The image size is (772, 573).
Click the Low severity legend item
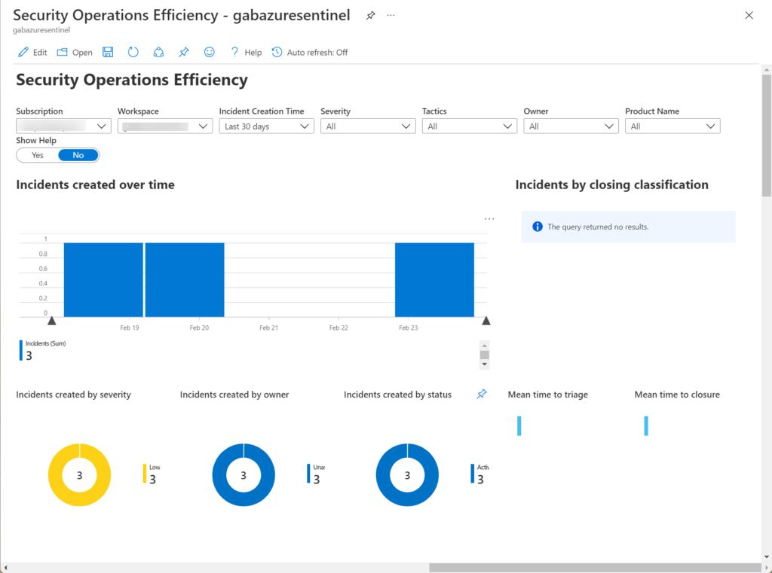152,474
